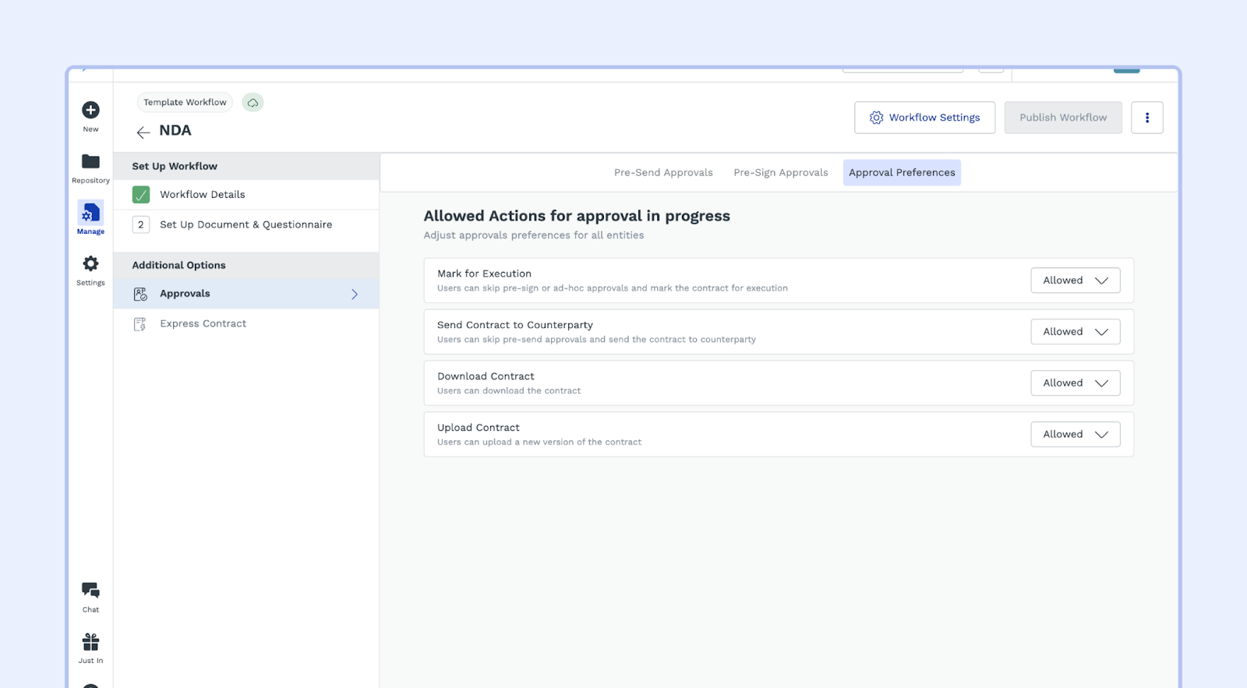
Task: Click the Publish Workflow button
Action: [x=1063, y=118]
